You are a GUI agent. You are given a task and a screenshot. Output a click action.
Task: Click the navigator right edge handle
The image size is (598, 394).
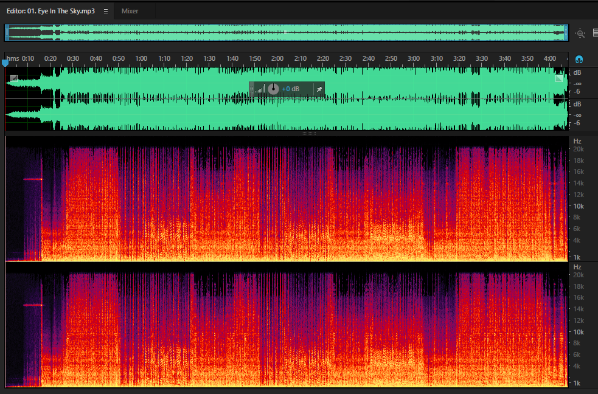[566, 32]
